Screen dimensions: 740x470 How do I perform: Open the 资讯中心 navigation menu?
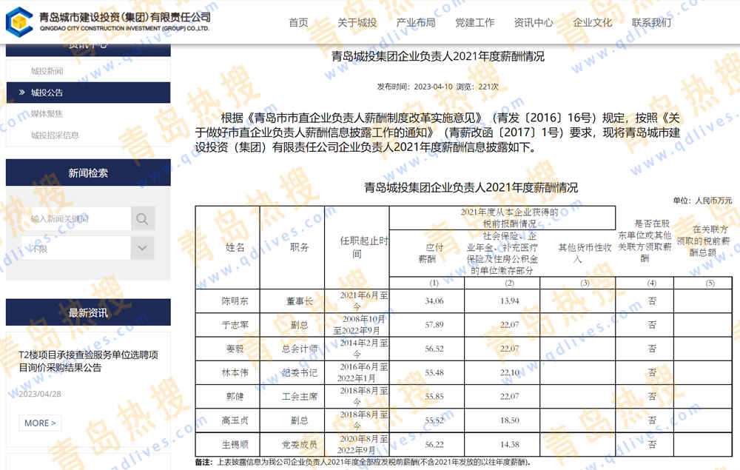coord(534,23)
